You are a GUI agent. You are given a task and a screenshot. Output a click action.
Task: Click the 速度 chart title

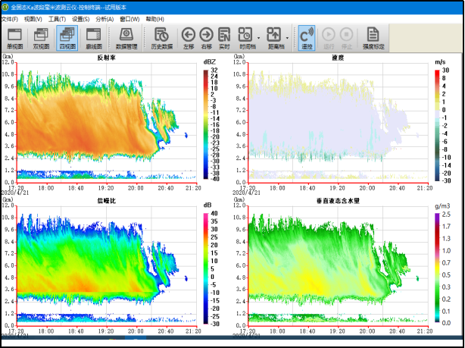338,58
